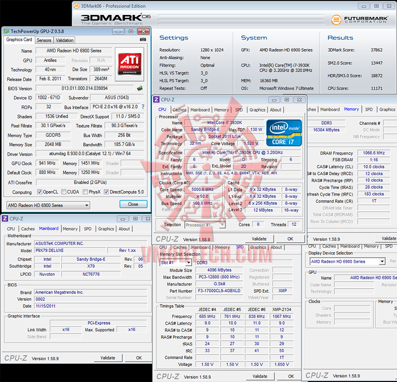
Task: Click the Manufacturer ASUSTeK COMPUTER INC. field
Action: point(90,243)
